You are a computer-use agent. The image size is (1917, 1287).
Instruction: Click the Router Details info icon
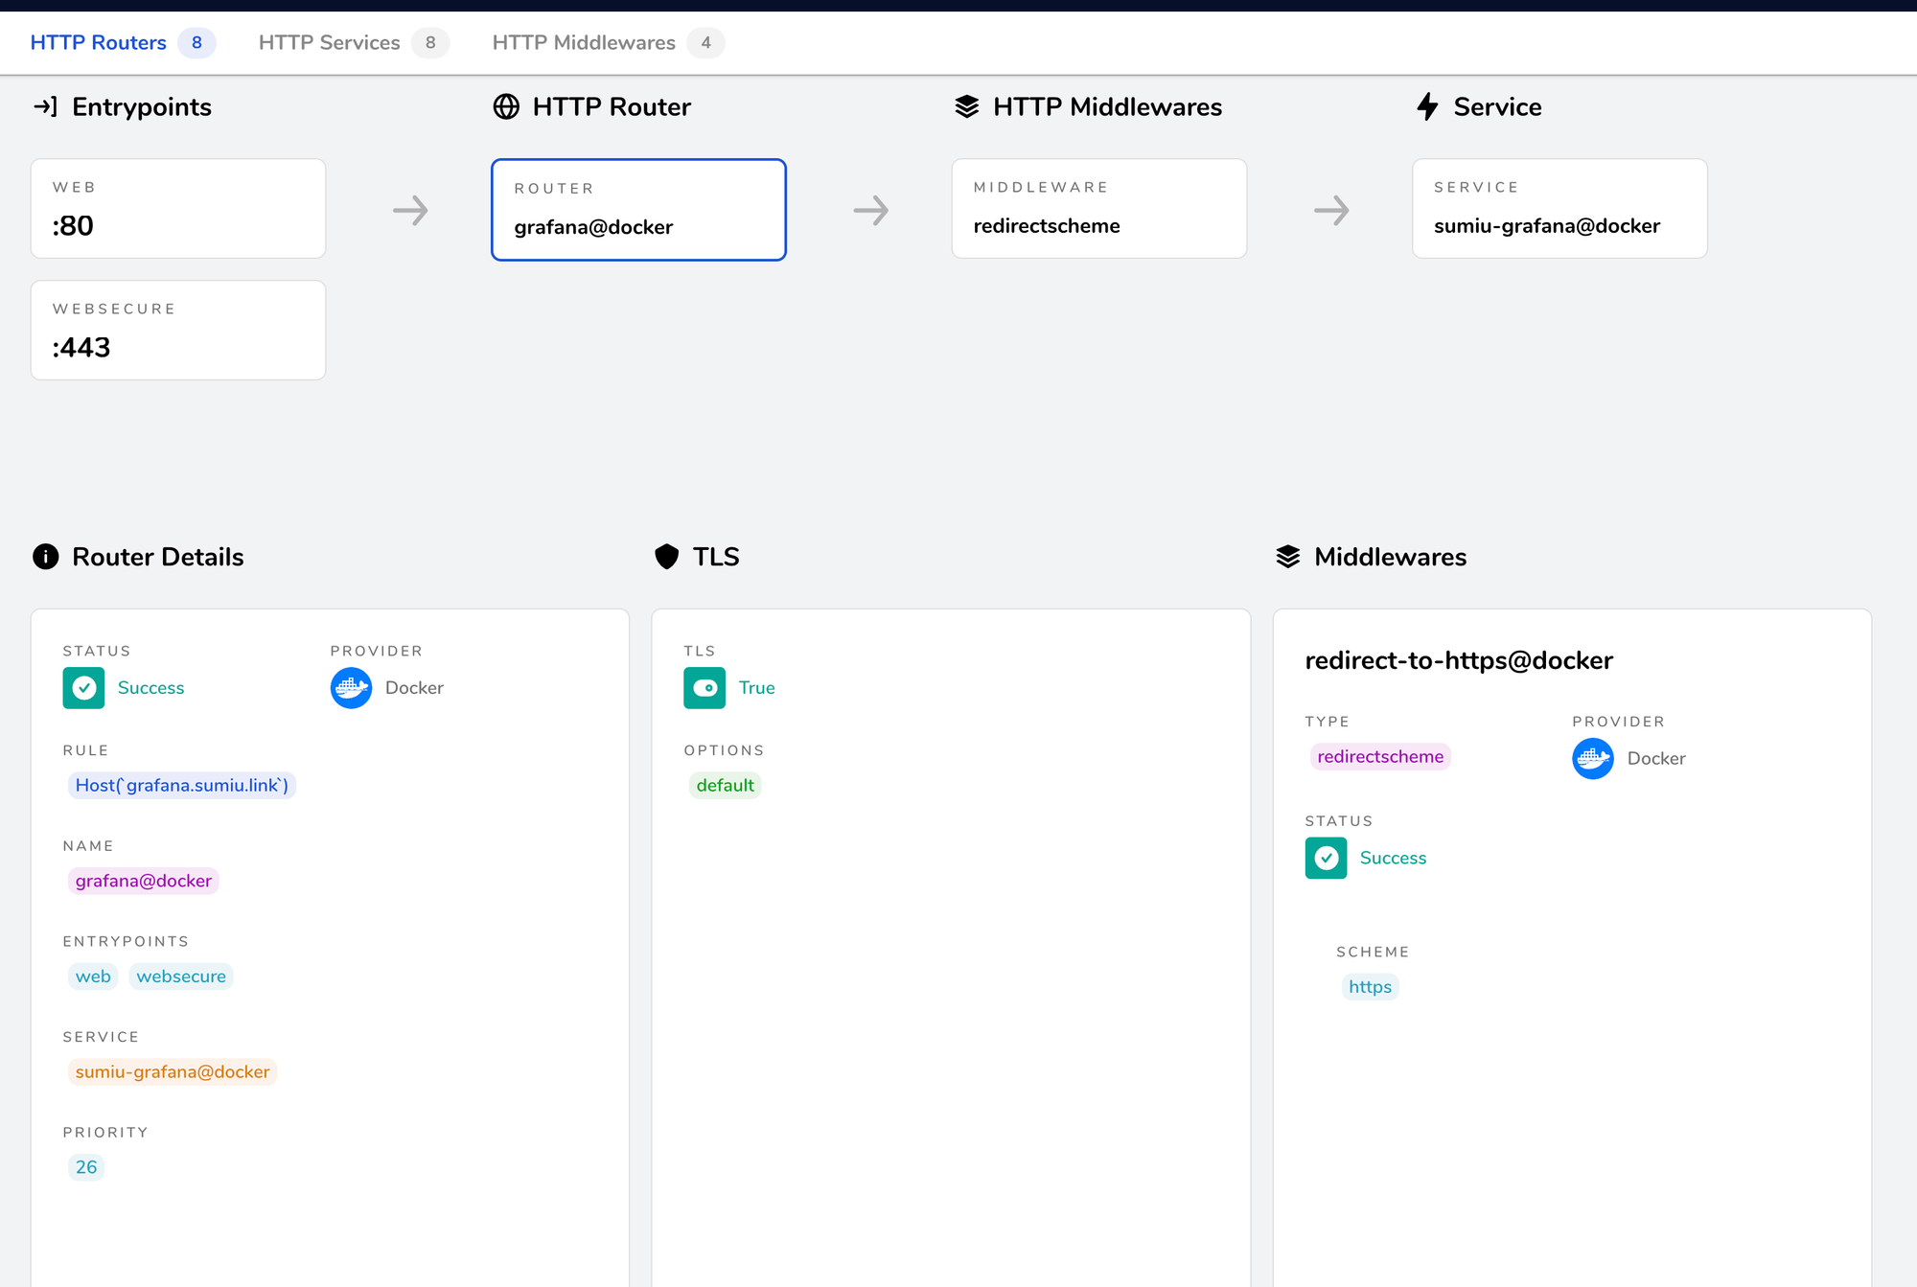[46, 557]
